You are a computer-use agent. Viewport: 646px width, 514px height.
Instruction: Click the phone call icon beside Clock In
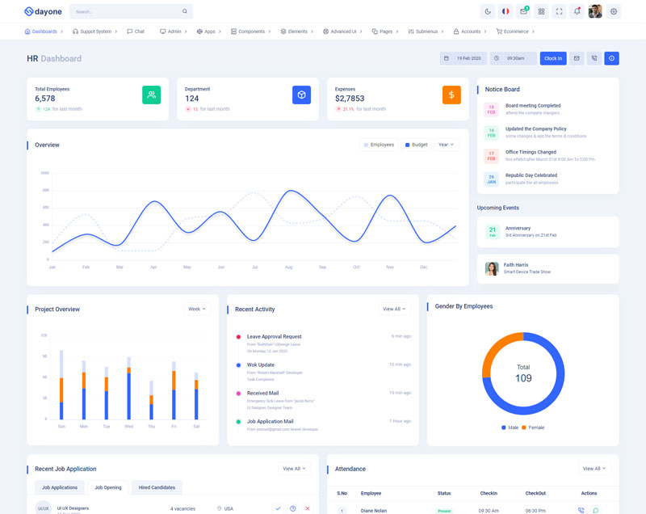594,58
